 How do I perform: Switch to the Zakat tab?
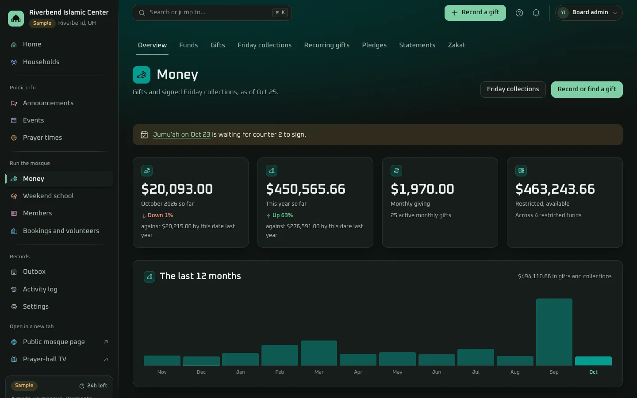(457, 45)
